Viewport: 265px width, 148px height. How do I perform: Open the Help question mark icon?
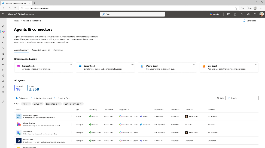coord(255,14)
